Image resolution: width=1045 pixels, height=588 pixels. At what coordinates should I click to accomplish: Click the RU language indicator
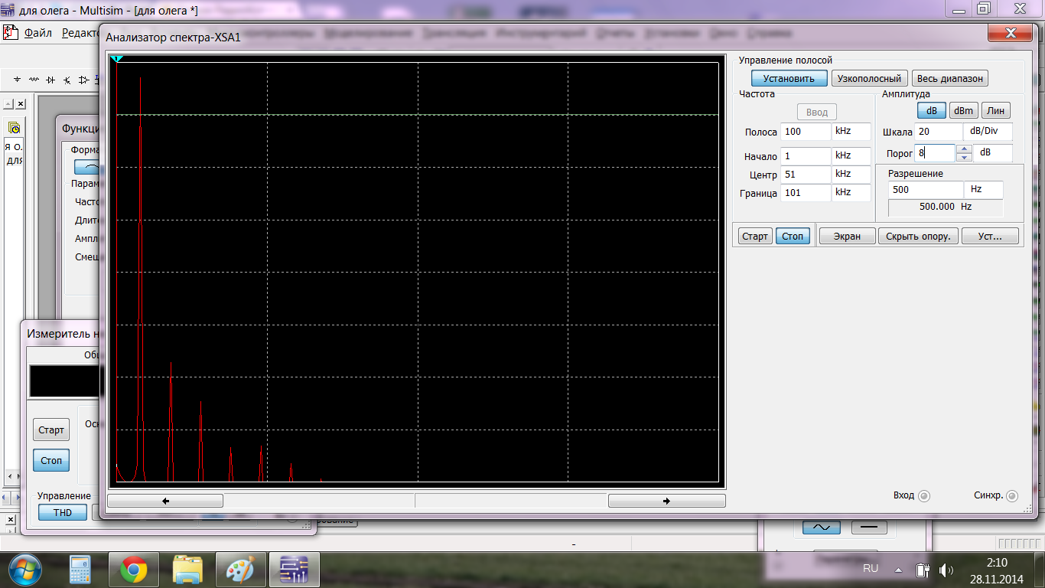[871, 568]
